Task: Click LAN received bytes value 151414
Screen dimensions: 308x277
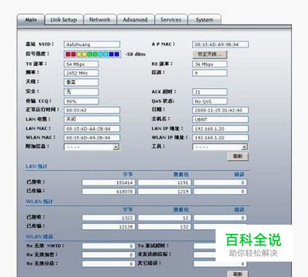Action: tap(108, 183)
